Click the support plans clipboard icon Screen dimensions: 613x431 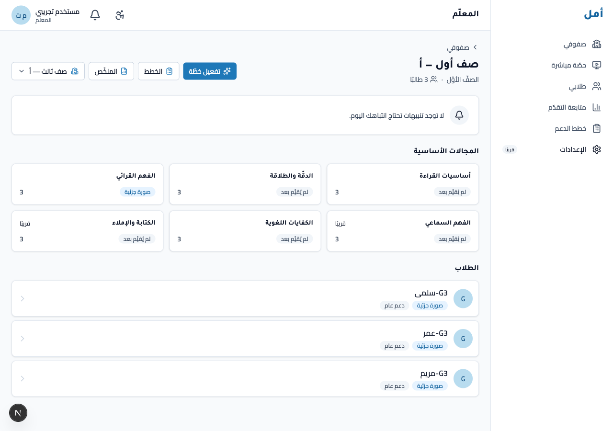pyautogui.click(x=597, y=128)
